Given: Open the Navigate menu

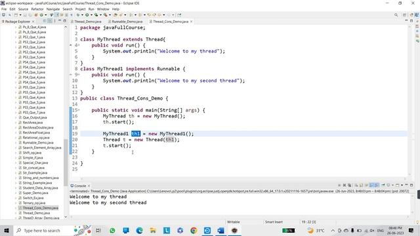Looking at the screenshot, I should click(53, 9).
